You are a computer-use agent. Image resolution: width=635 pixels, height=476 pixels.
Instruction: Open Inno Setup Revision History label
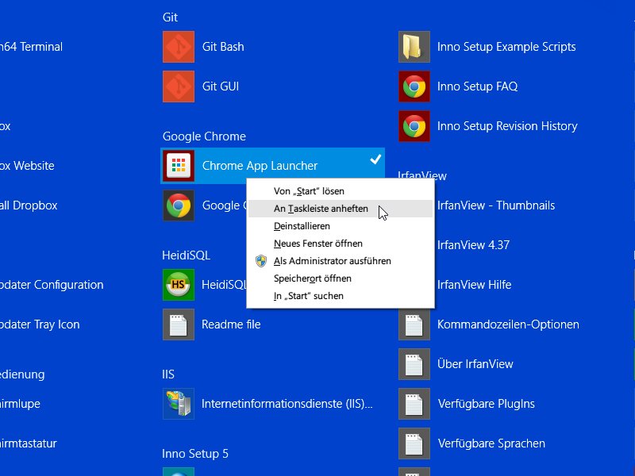507,126
